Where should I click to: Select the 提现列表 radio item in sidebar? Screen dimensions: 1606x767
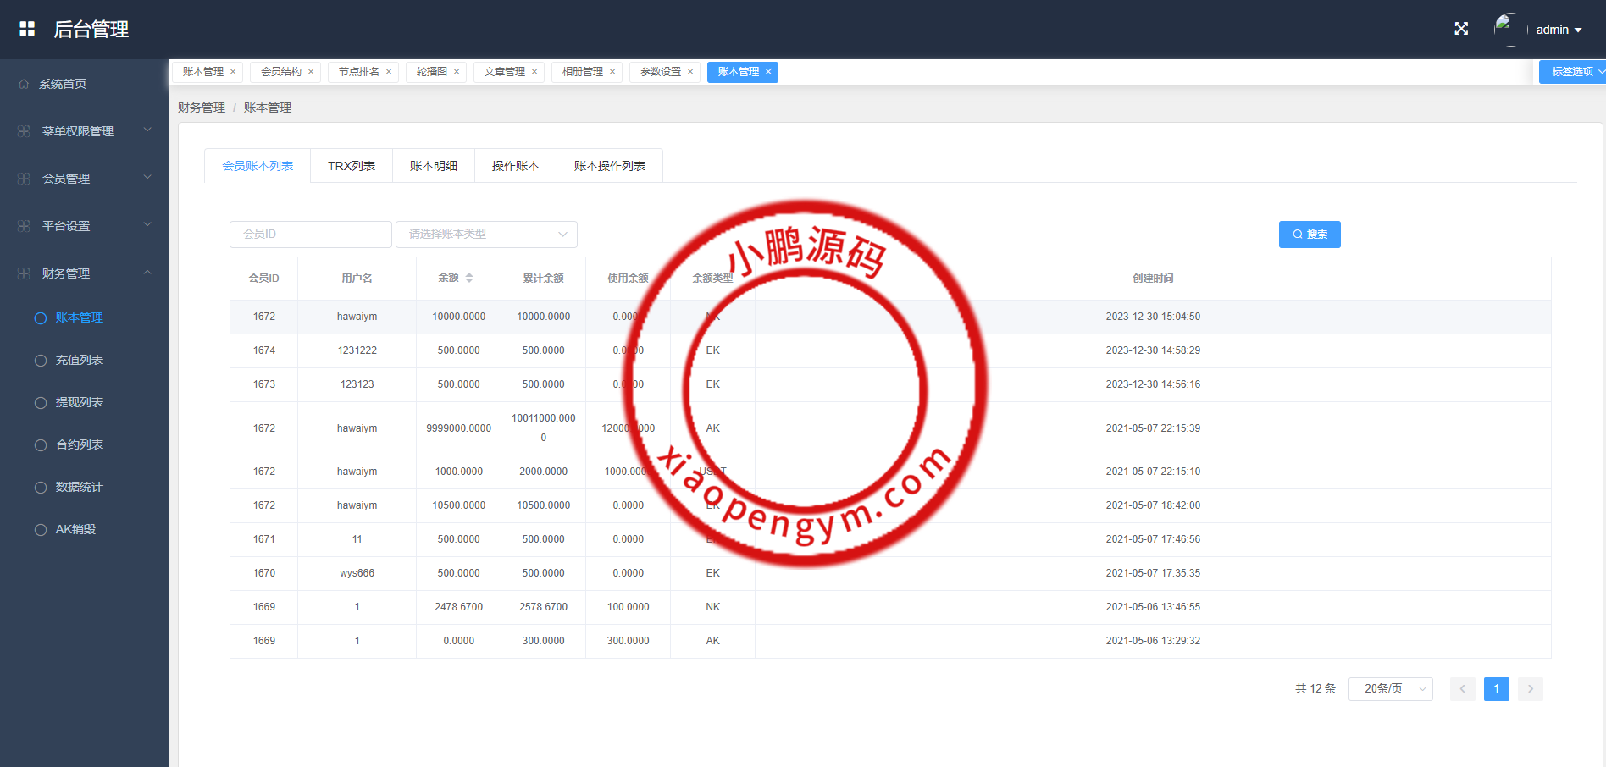click(x=41, y=402)
